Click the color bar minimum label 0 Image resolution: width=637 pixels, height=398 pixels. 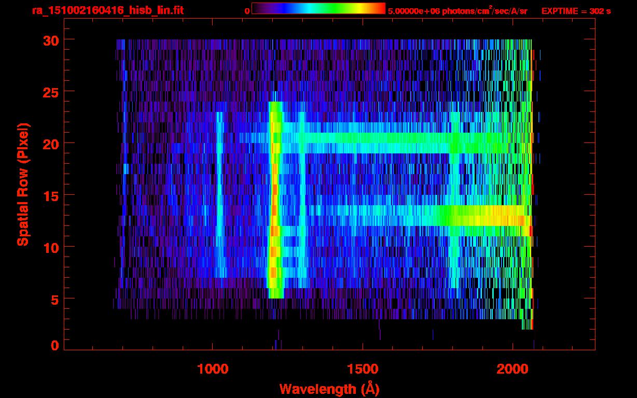click(247, 11)
